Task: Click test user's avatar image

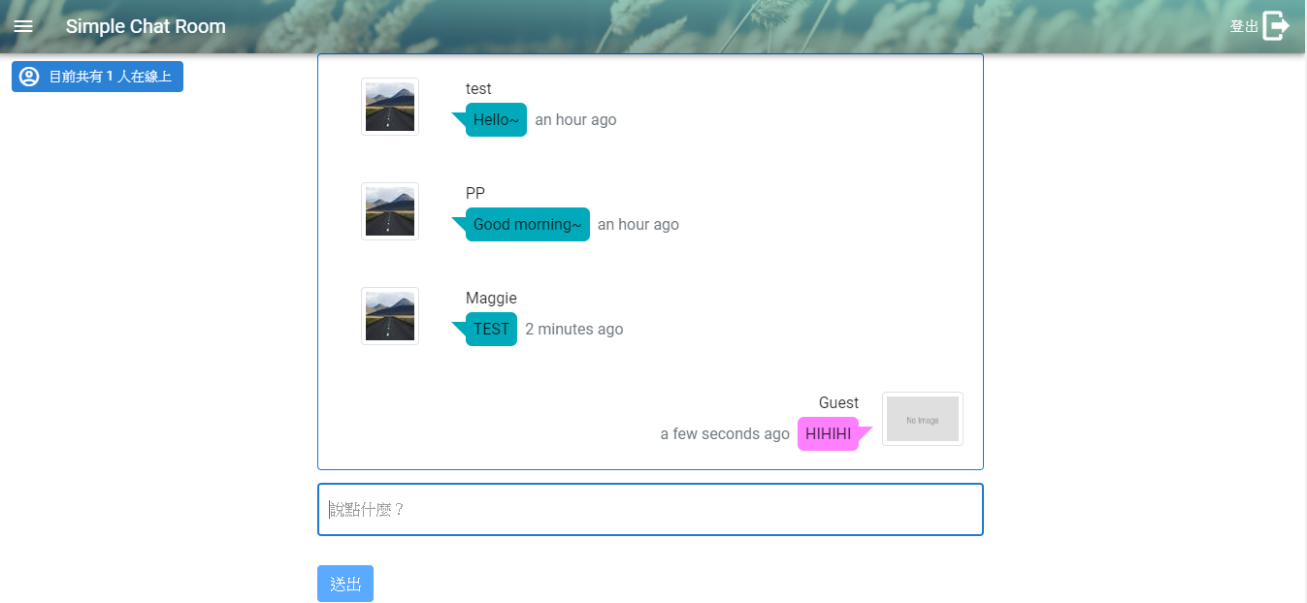Action: pos(390,107)
